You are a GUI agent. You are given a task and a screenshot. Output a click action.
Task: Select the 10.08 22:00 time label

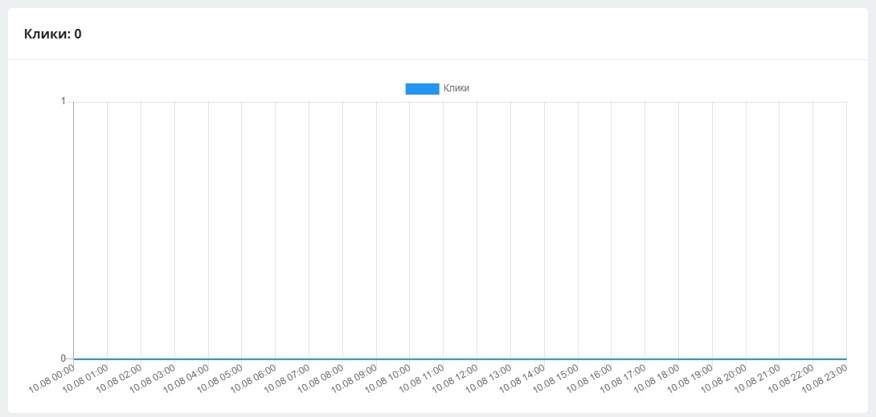(x=792, y=378)
